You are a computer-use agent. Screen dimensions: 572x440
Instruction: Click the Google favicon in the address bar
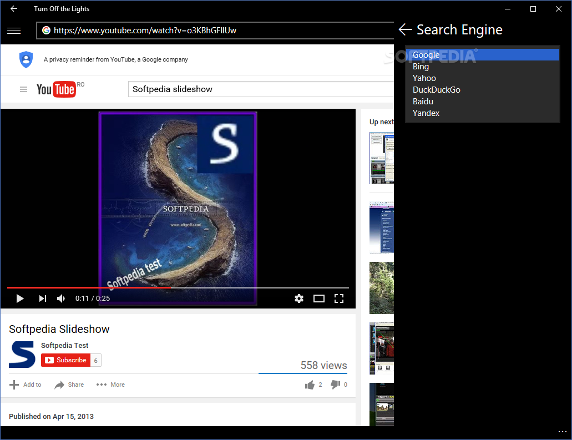click(46, 31)
